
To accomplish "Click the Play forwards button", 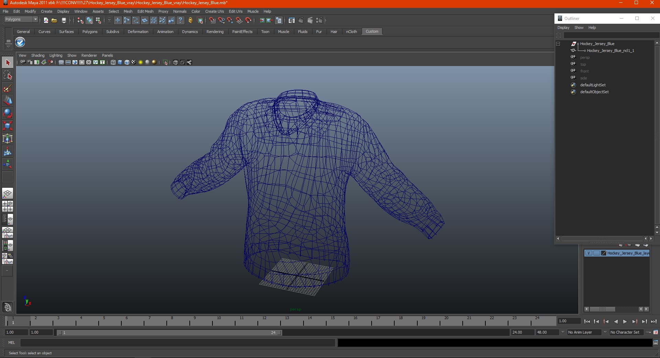I will click(x=625, y=322).
